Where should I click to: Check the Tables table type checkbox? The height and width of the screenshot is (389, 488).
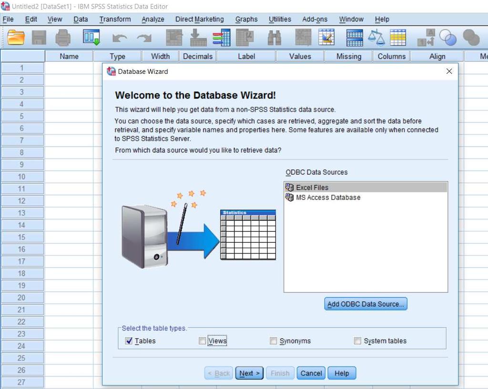(x=129, y=341)
